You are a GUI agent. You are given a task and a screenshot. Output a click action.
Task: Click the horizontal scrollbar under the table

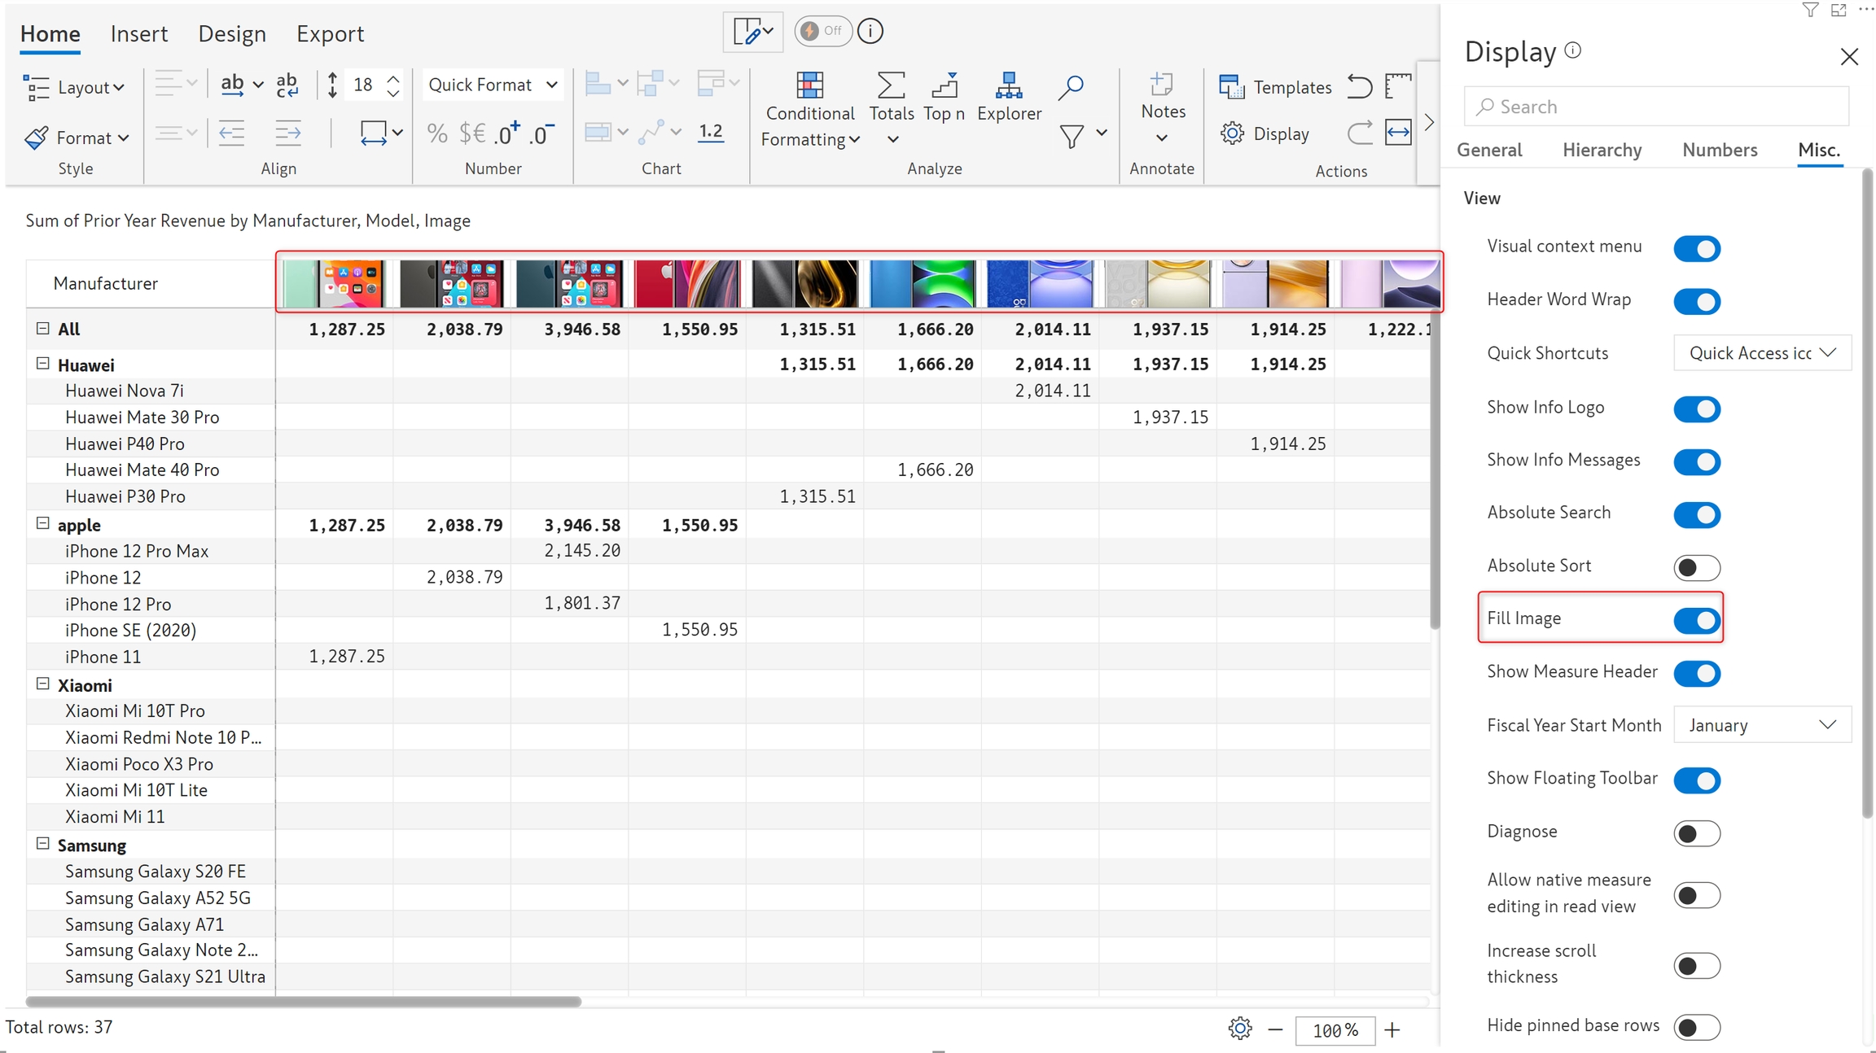coord(303,1002)
